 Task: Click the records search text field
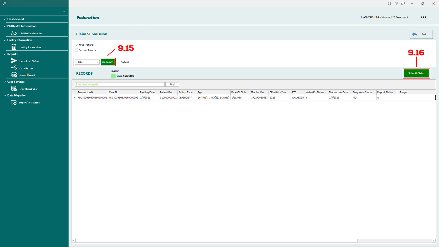tap(119, 85)
